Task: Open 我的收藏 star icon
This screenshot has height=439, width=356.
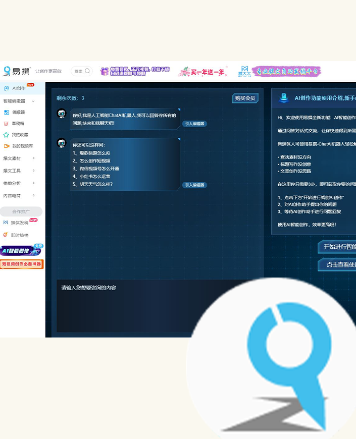Action: 7,135
